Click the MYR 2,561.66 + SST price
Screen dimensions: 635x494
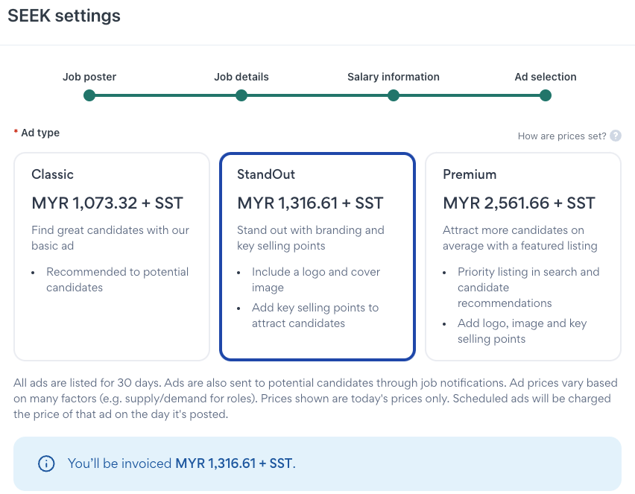click(519, 203)
